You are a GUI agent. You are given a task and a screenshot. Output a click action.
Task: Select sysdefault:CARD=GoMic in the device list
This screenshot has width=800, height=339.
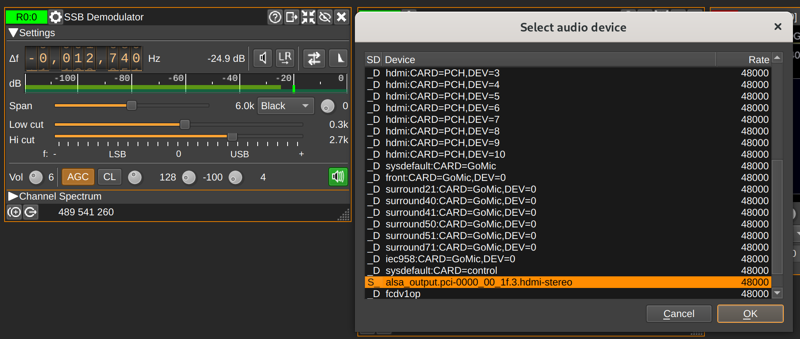[441, 166]
